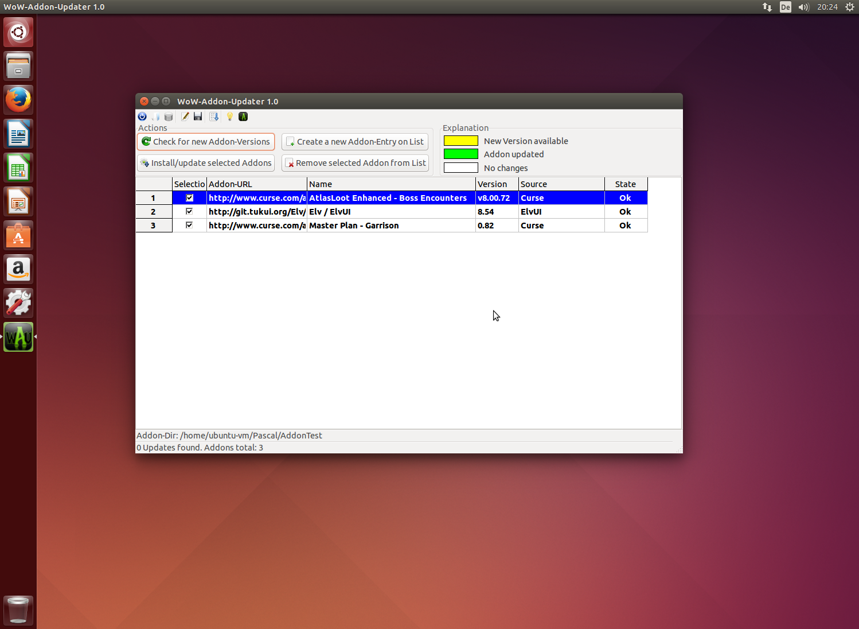Image resolution: width=859 pixels, height=629 pixels.
Task: Open Amazon launcher icon
Action: point(18,269)
